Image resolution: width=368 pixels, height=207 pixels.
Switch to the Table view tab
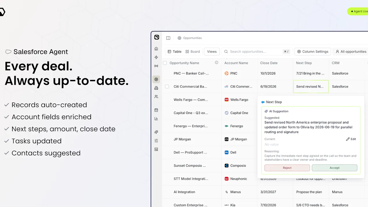174,52
